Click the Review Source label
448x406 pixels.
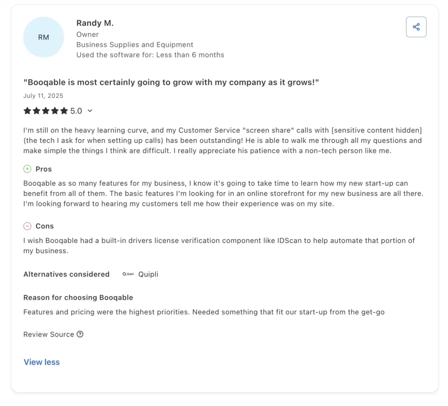(x=49, y=334)
